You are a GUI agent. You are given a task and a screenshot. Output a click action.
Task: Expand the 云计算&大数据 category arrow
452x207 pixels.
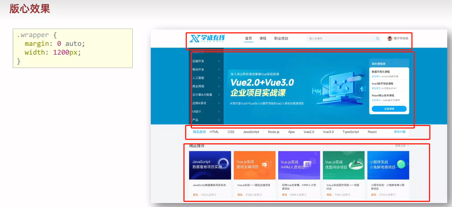coord(219,95)
